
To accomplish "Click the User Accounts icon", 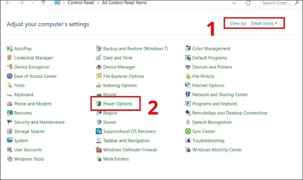I will (x=9, y=149).
